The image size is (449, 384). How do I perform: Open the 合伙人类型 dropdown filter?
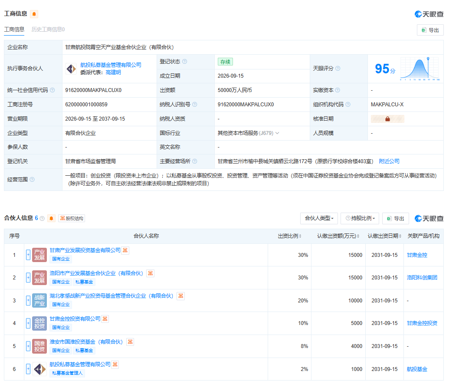(319, 219)
